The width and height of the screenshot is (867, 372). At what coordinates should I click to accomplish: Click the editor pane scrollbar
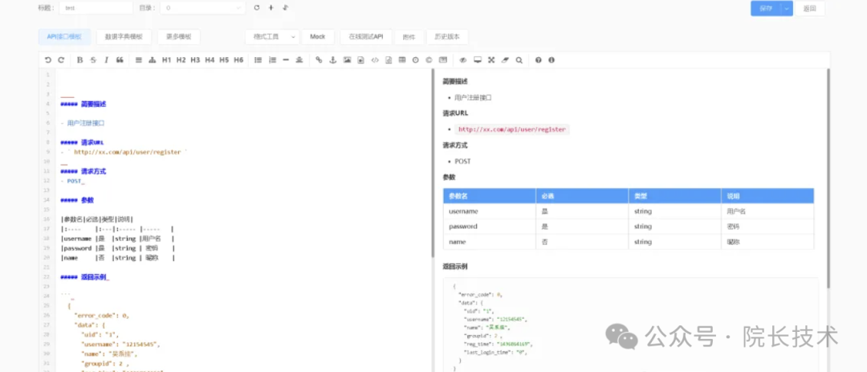pyautogui.click(x=433, y=163)
